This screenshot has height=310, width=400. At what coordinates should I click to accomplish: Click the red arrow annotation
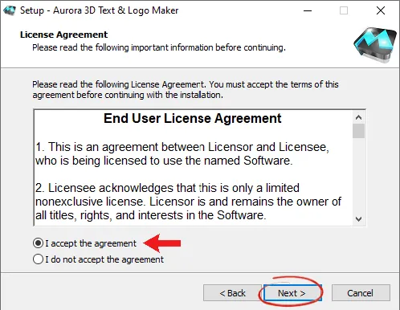[162, 243]
